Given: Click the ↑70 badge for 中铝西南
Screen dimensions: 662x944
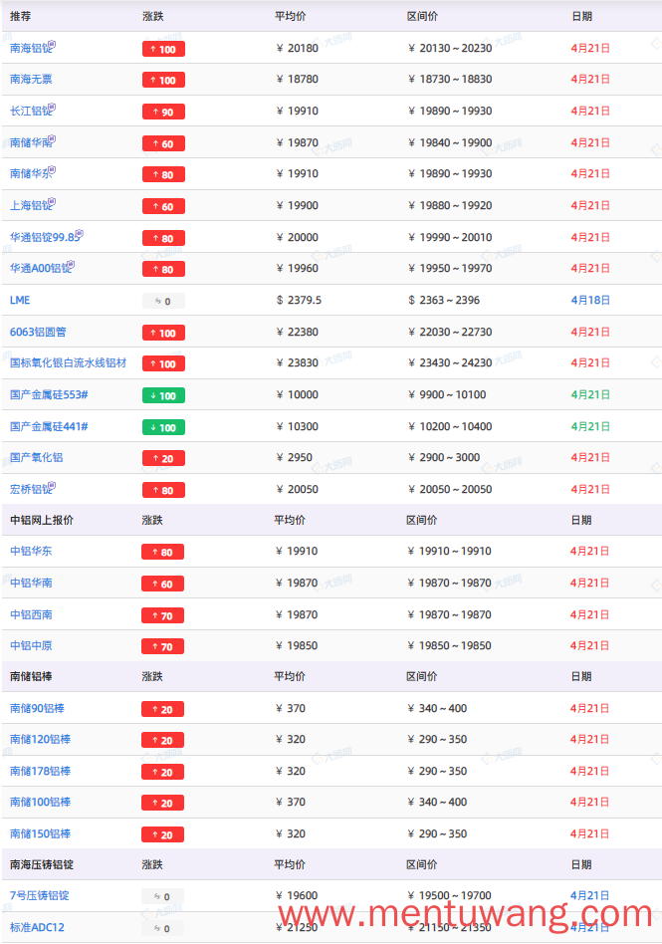Looking at the screenshot, I should [x=162, y=615].
